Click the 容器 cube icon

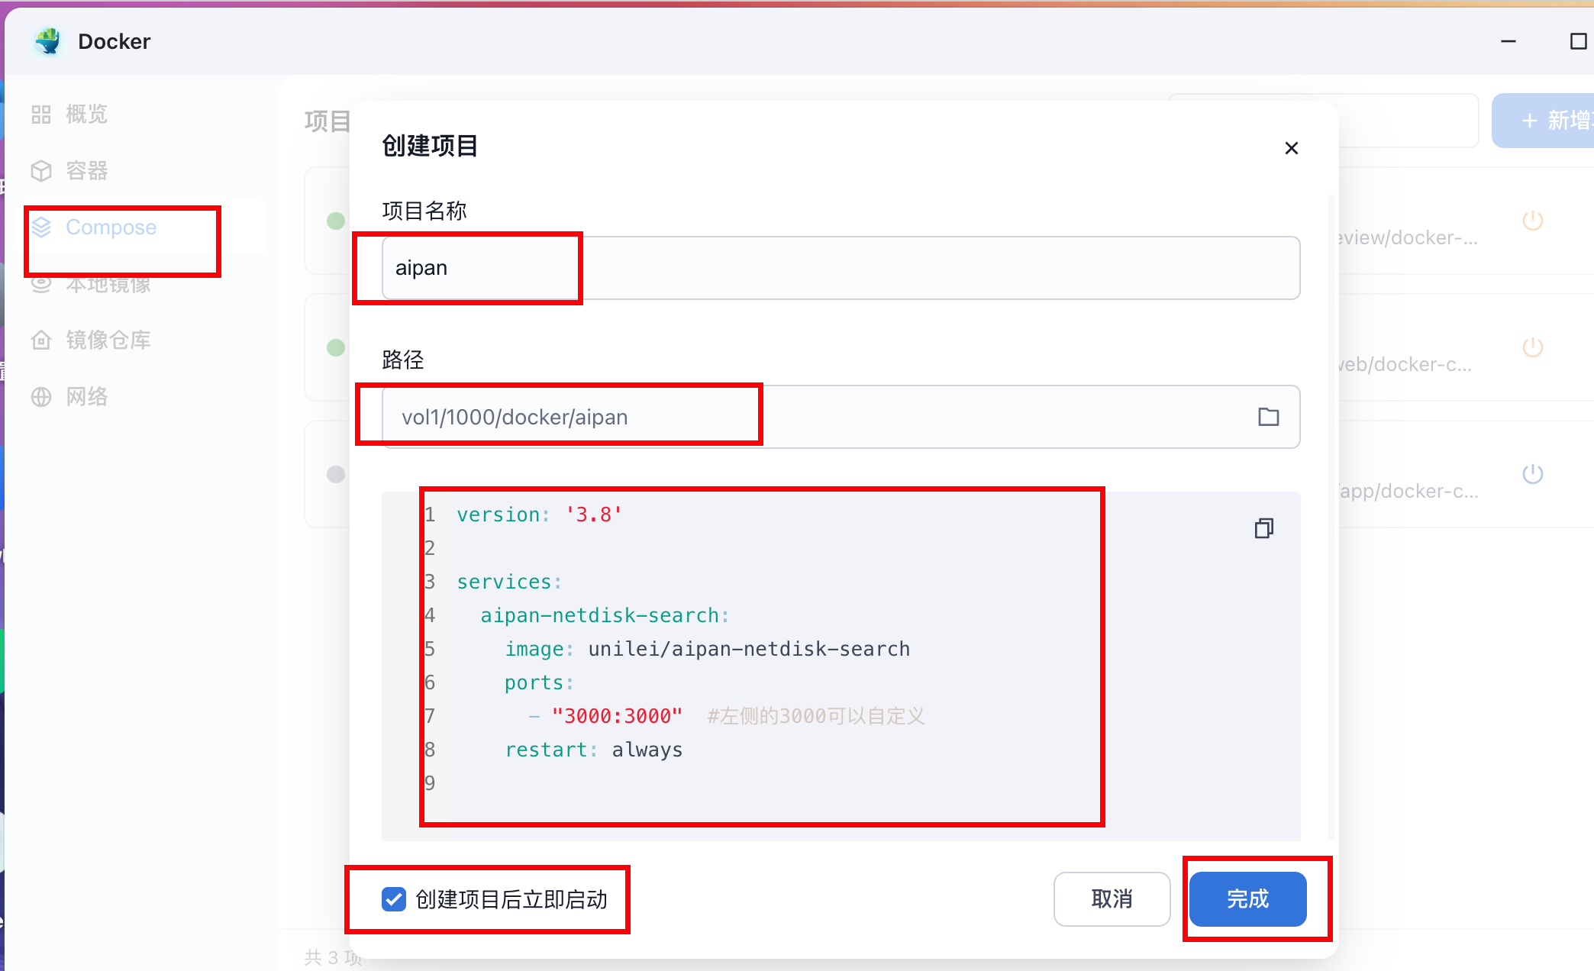41,171
